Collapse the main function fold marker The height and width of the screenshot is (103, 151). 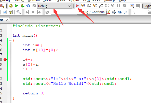coord(10,40)
